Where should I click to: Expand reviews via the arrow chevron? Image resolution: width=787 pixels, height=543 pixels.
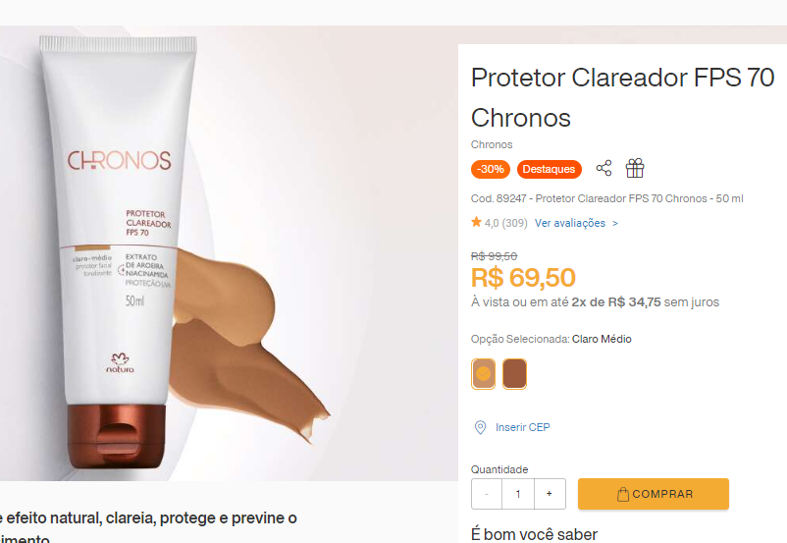click(x=615, y=224)
